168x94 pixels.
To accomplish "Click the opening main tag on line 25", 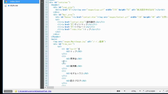I will click(54, 39).
